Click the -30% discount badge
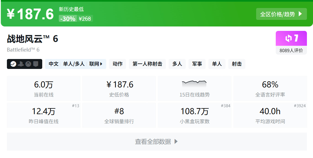 click(x=68, y=19)
